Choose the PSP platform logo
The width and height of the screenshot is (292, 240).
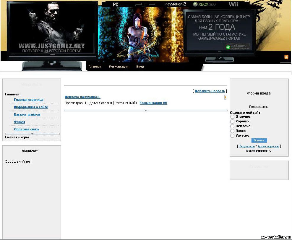click(x=145, y=4)
